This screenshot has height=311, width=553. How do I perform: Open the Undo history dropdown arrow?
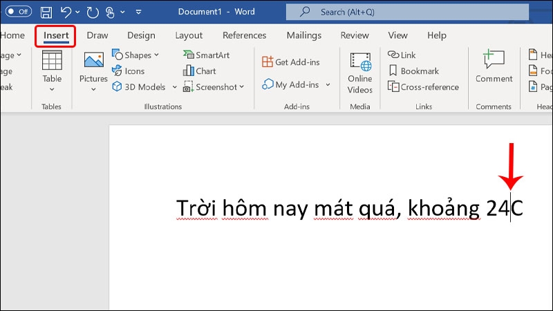point(77,12)
